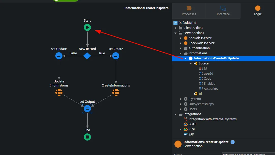Viewport: 275px width, 155px height.
Task: Select the UpdateInformations entity action node
Action: pos(59,92)
